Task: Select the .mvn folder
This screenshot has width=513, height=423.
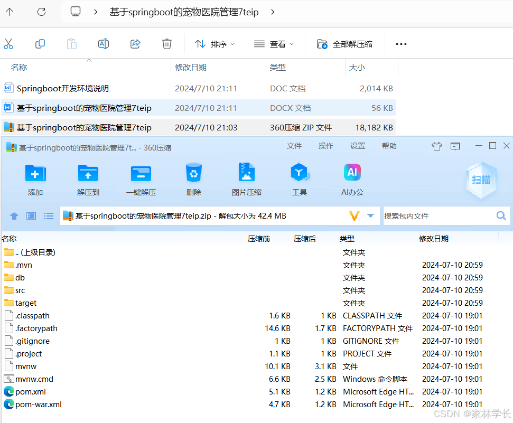Action: coord(18,265)
